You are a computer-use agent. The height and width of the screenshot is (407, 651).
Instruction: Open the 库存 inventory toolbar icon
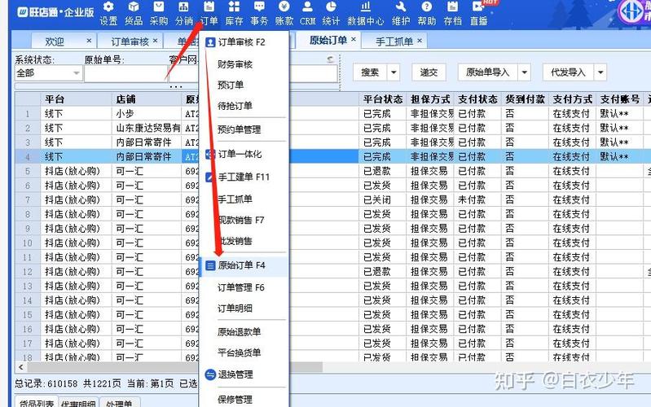(x=234, y=13)
